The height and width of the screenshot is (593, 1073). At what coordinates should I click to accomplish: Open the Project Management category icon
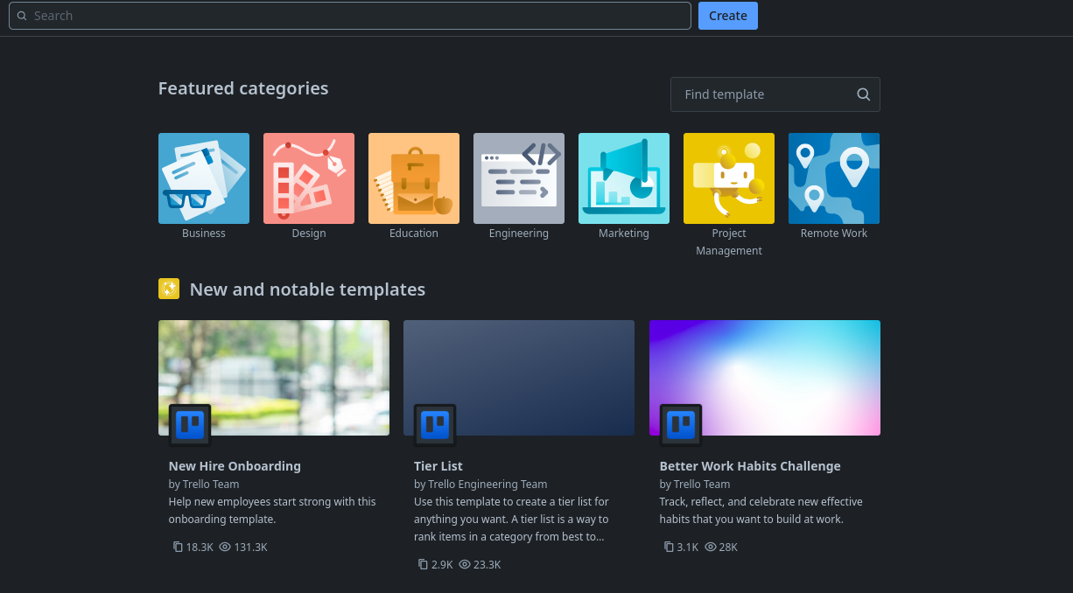coord(728,178)
